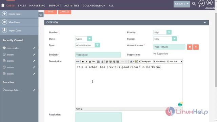
Task: Apply italic formatting in description
Action: pos(86,62)
